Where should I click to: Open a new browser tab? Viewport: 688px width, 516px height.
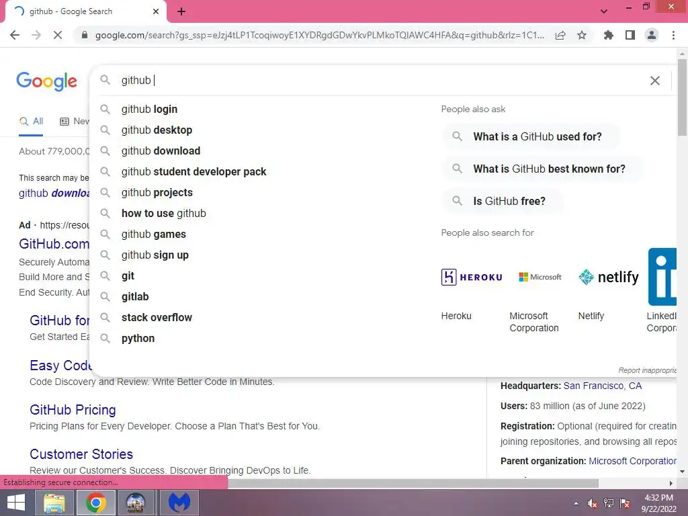[x=181, y=11]
